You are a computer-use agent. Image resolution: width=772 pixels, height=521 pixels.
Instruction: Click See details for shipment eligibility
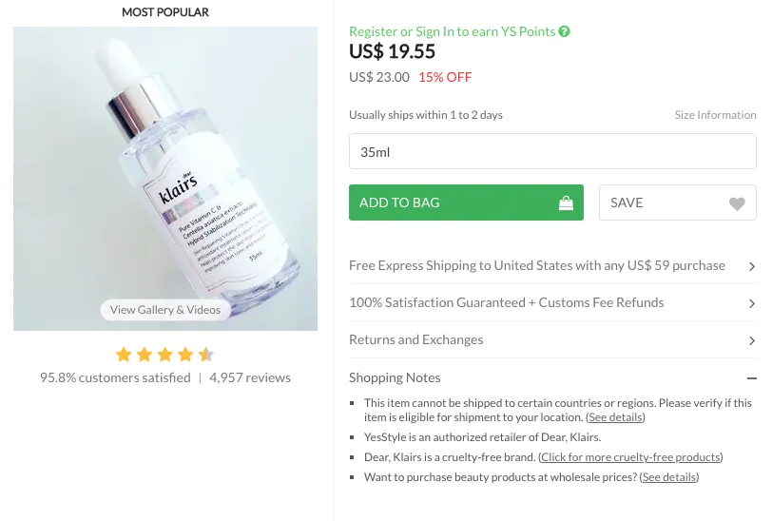pyautogui.click(x=615, y=417)
